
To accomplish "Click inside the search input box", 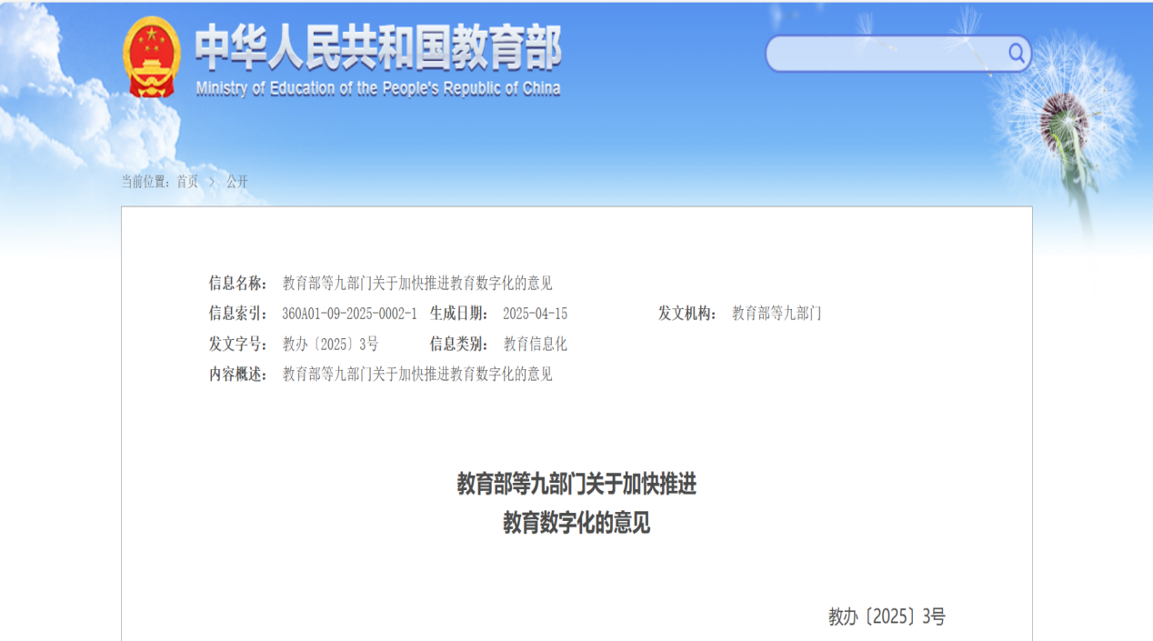I will [x=887, y=54].
